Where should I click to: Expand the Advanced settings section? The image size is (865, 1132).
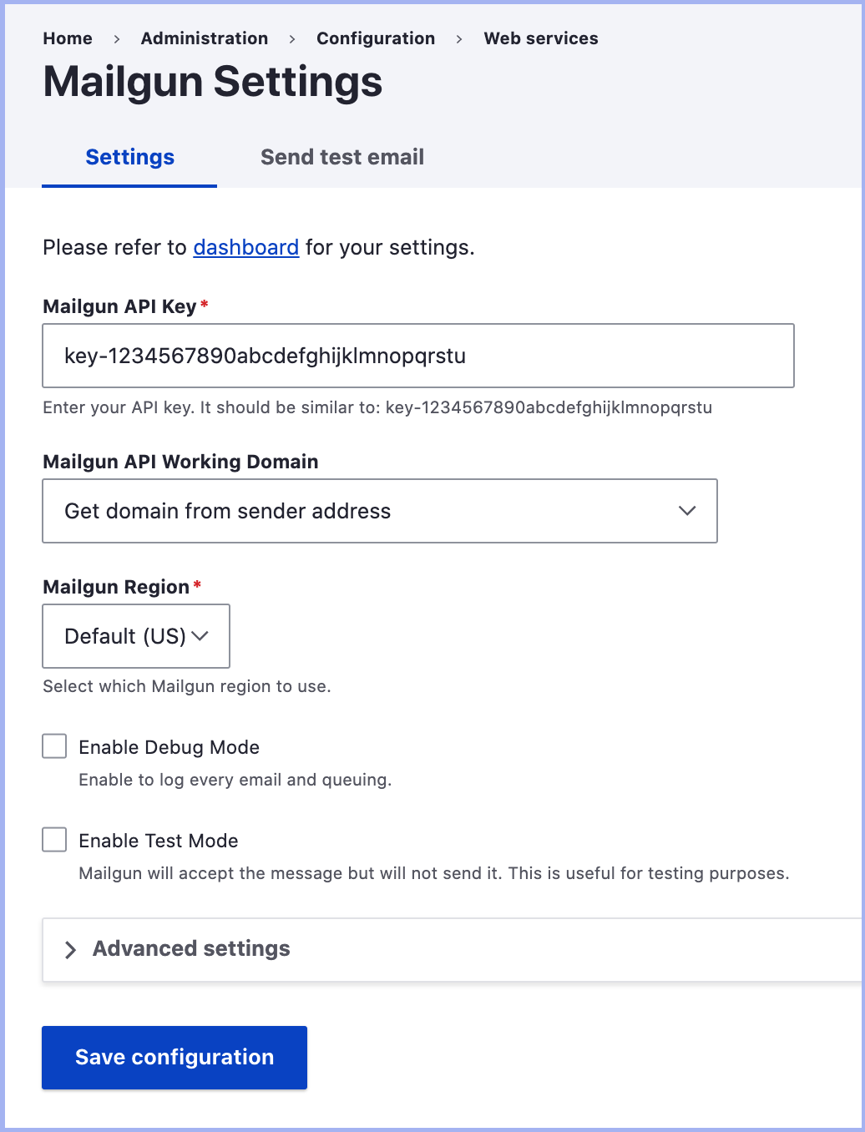191,949
